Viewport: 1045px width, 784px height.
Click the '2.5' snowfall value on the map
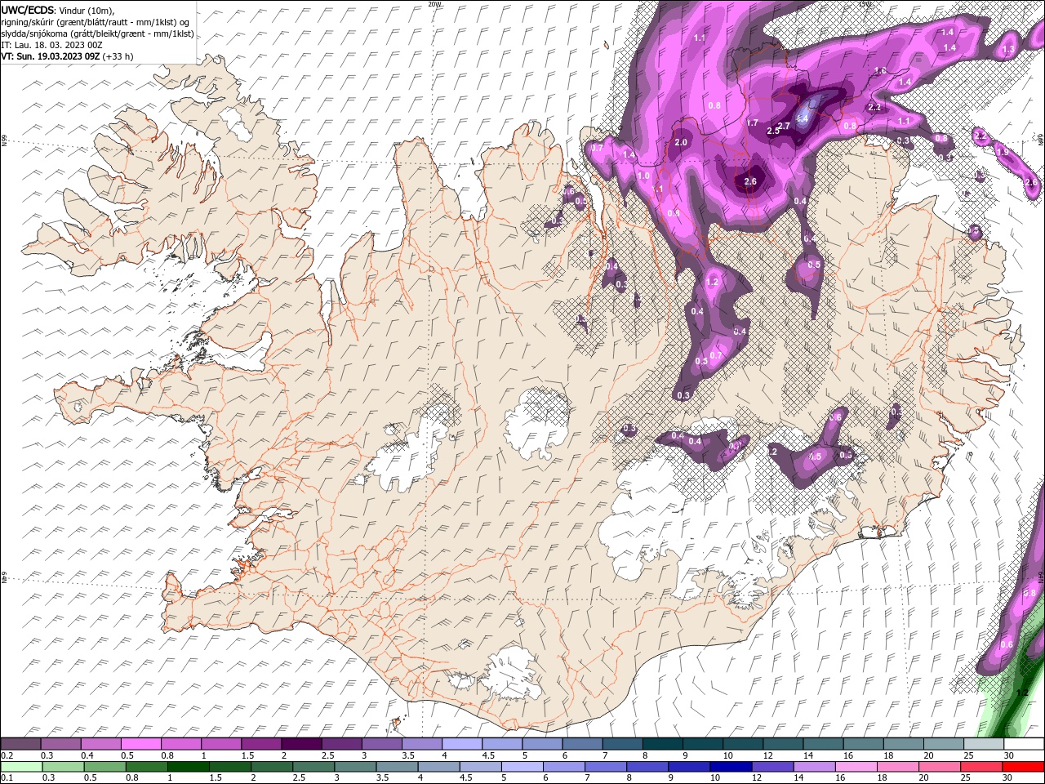click(773, 131)
